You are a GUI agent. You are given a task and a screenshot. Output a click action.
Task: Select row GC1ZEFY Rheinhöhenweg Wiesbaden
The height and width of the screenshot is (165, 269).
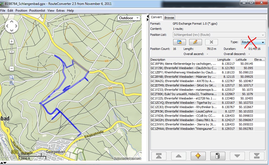(208, 72)
